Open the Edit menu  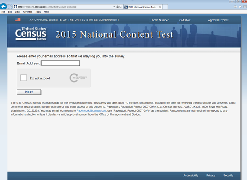[10, 12]
